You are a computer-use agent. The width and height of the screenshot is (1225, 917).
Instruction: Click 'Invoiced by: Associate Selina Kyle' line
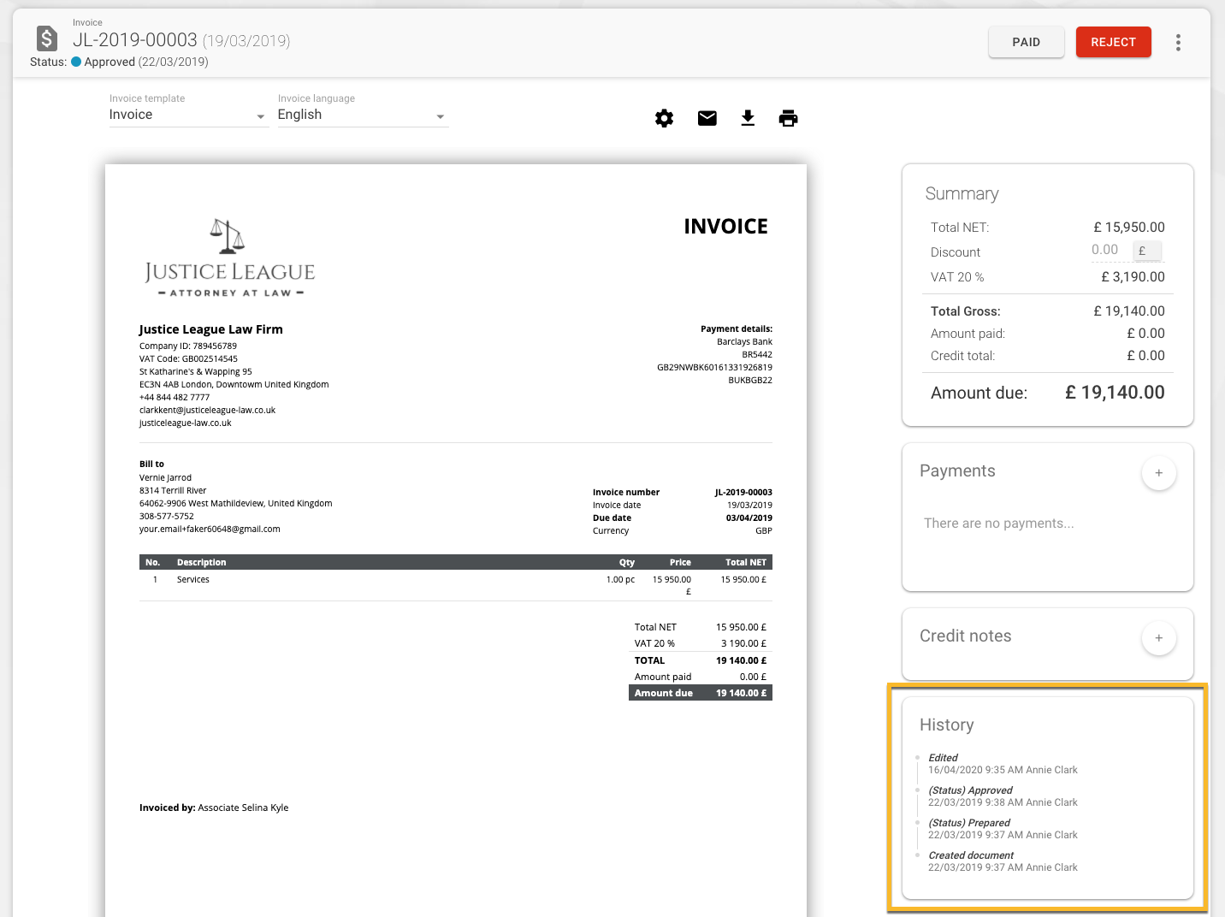(214, 808)
